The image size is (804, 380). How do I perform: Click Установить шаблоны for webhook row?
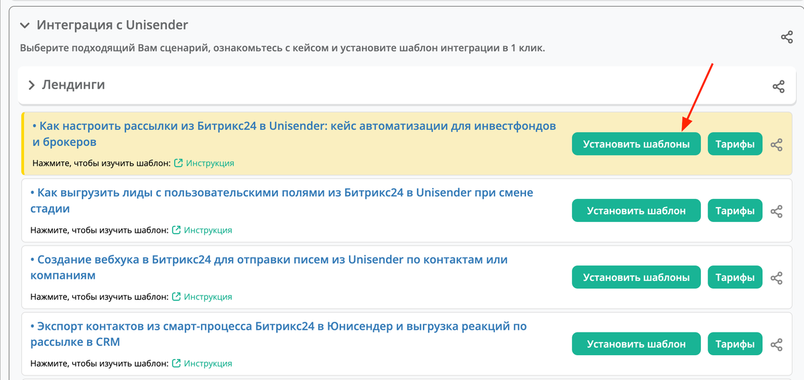tap(636, 277)
